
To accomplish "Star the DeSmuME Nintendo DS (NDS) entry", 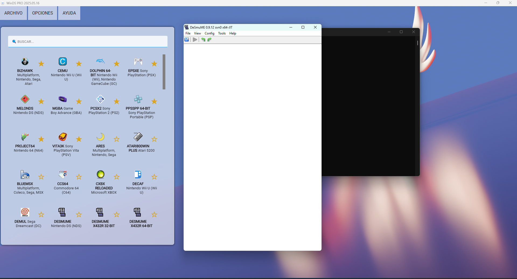I will point(79,214).
